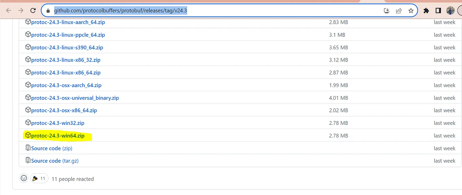Download protoc-24.3-osx-universal_binary.zip
The image size is (462, 195).
pos(75,98)
